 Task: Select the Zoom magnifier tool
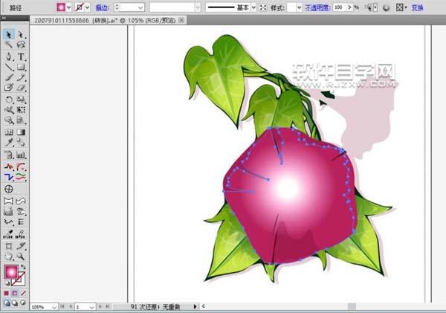click(21, 256)
